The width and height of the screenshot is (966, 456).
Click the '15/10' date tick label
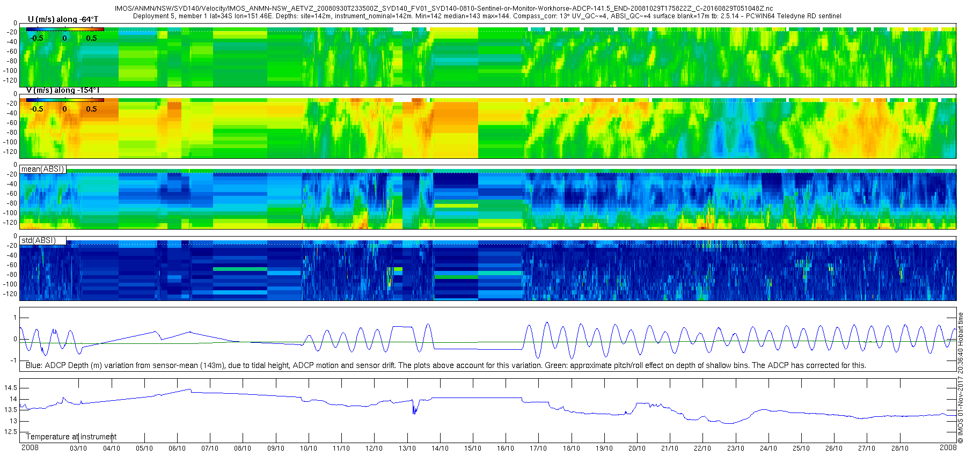(x=472, y=448)
